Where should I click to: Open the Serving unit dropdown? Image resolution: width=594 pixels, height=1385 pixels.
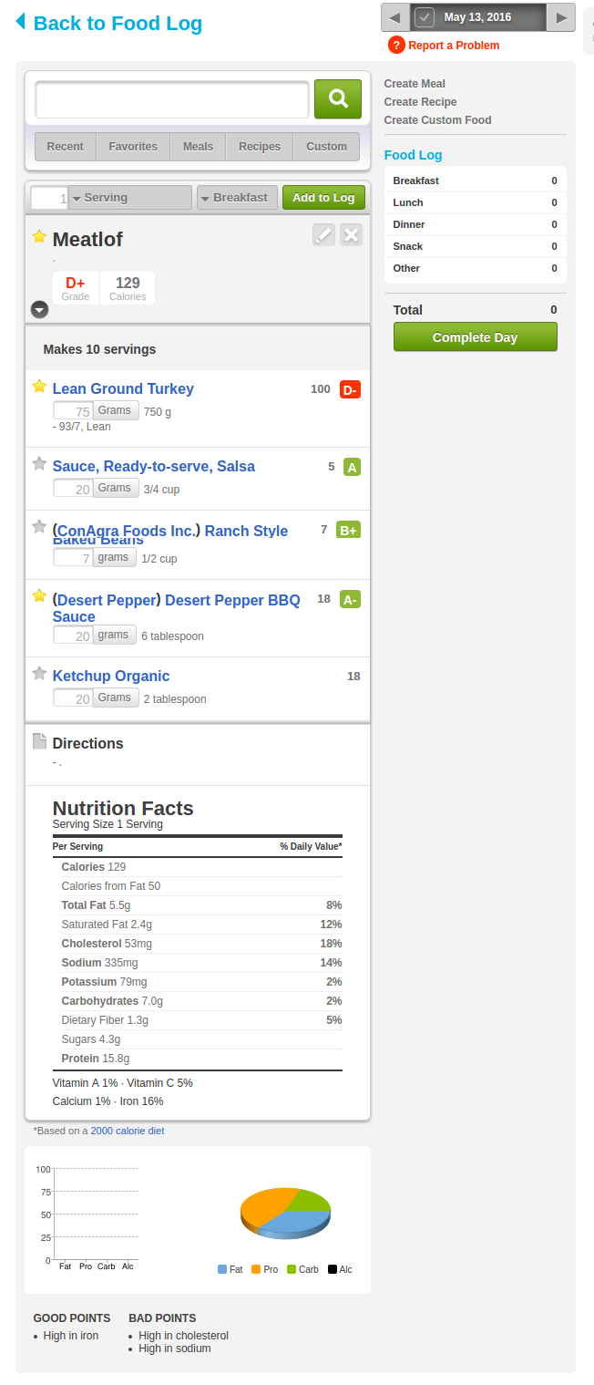(130, 198)
